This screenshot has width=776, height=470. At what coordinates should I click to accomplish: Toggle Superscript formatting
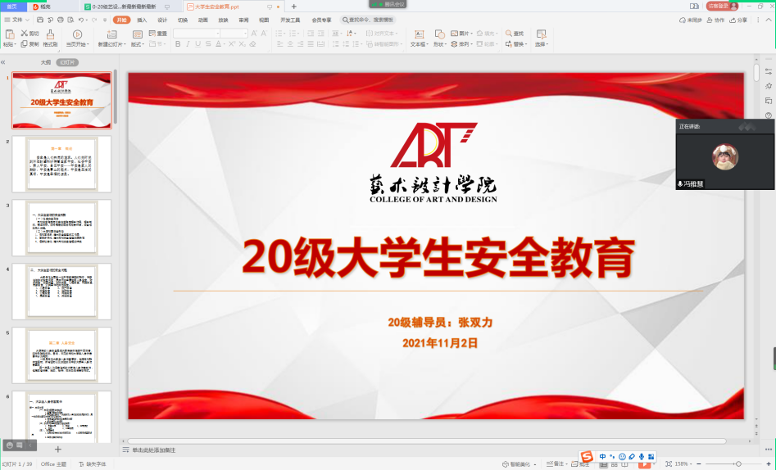click(232, 44)
